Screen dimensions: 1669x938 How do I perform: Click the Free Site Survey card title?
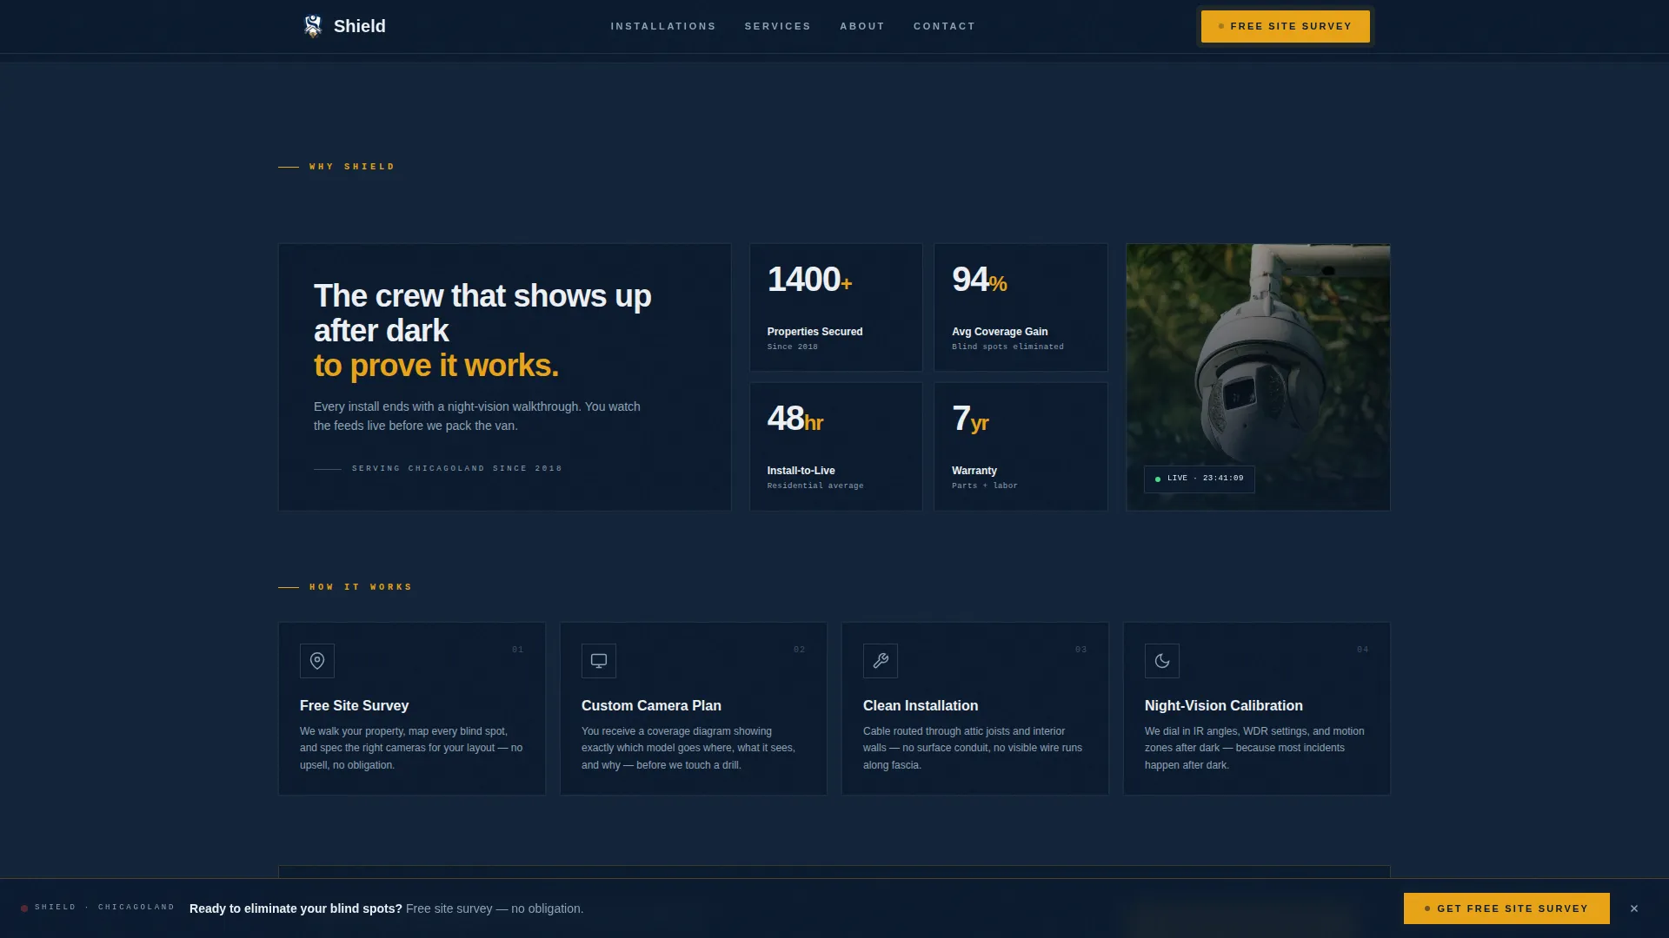354,706
